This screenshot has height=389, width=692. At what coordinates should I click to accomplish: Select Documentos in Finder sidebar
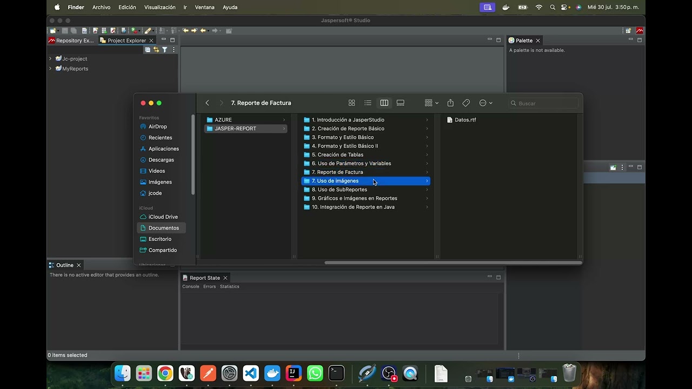tap(162, 228)
